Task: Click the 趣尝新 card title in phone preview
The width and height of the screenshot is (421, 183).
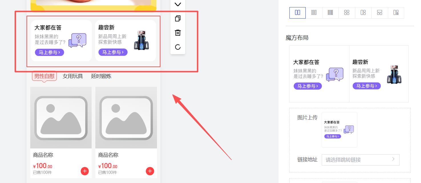Action: click(x=106, y=28)
